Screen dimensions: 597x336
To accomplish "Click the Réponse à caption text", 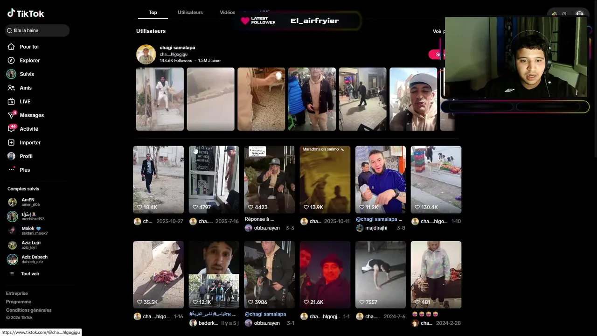I will 259,219.
